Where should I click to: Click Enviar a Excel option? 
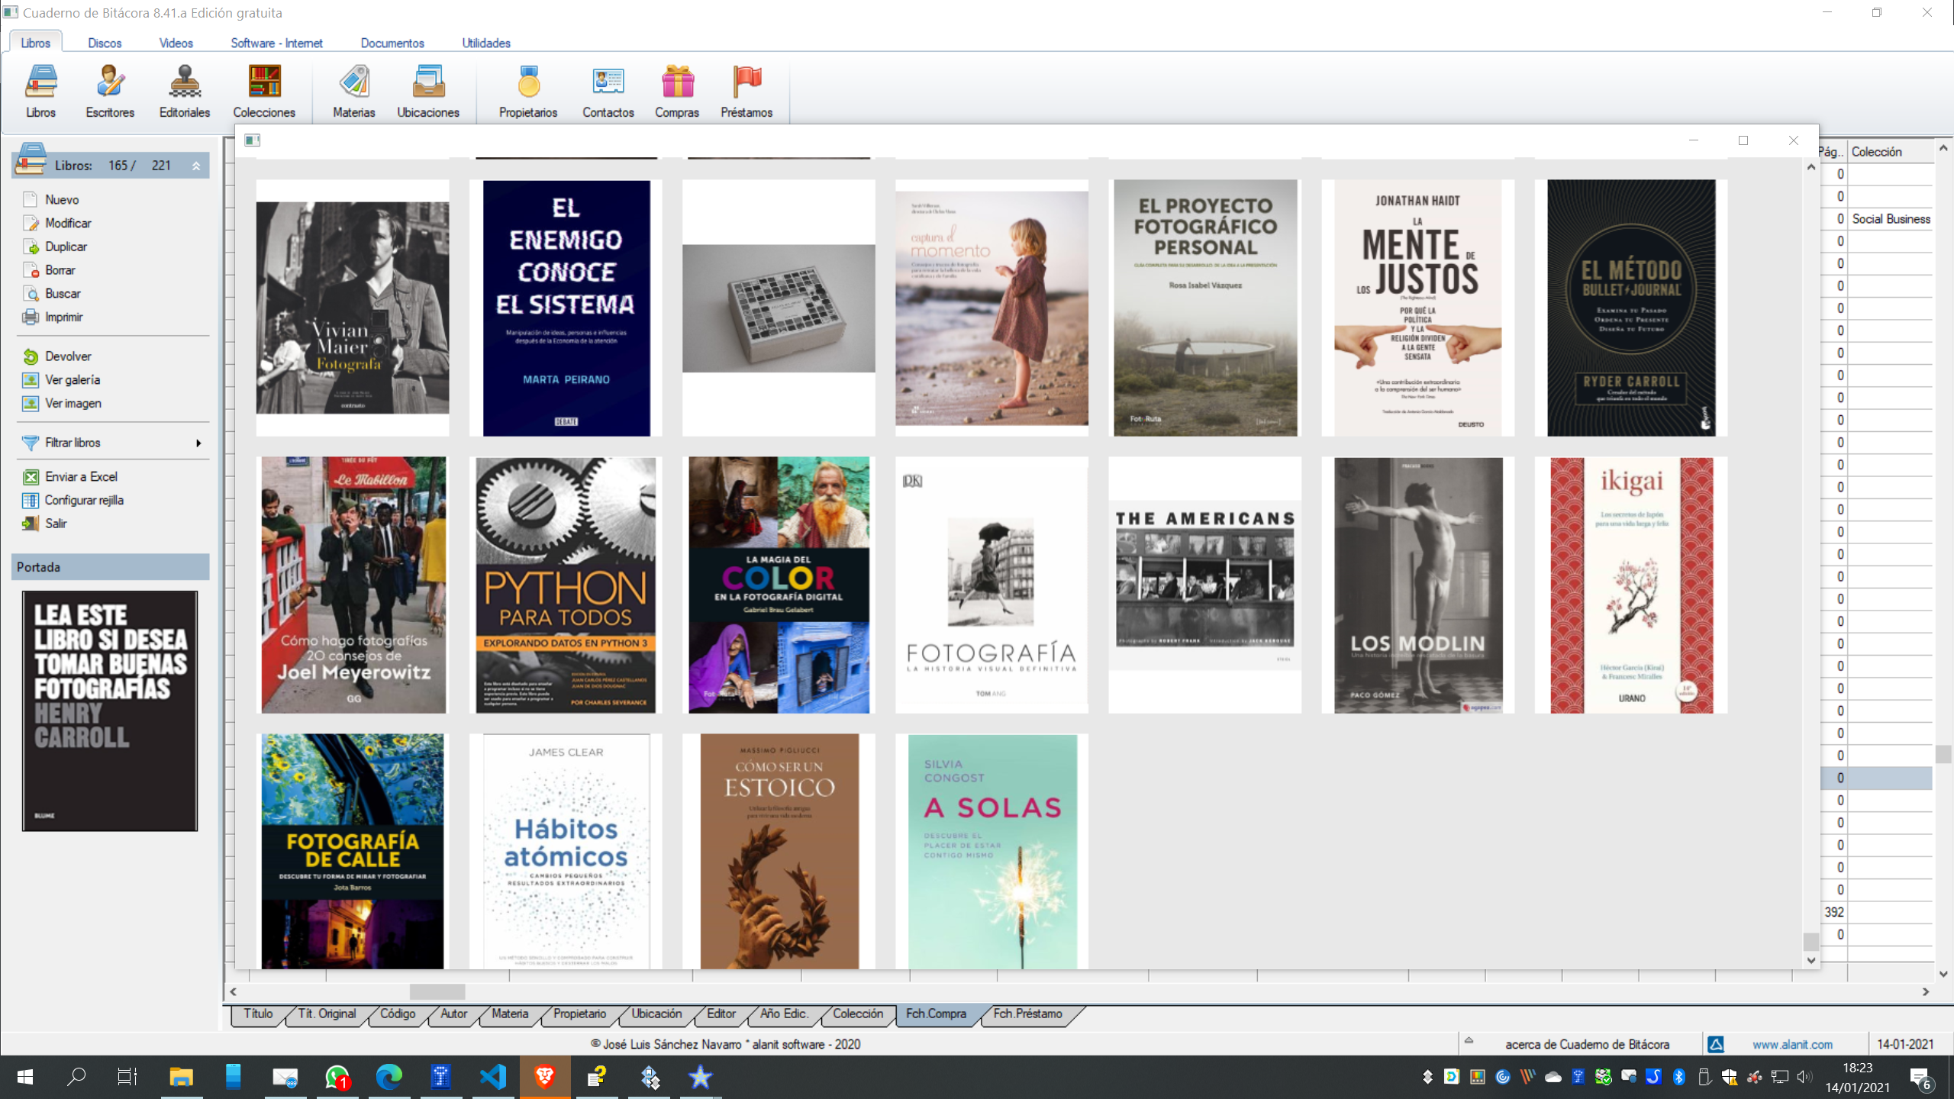point(81,476)
